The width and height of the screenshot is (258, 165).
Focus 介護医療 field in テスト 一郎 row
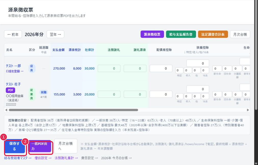(237, 68)
